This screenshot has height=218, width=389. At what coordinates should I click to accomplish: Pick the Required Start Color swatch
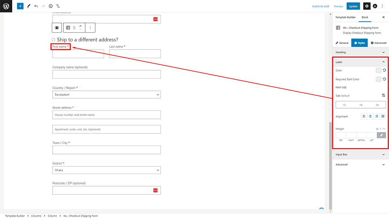(378, 79)
